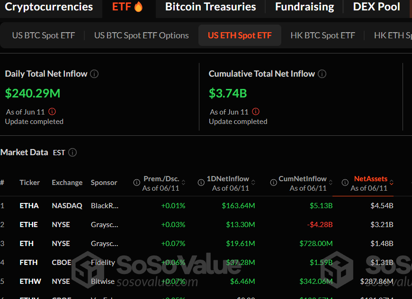This screenshot has height=299, width=412.
Task: Switch to the Cryptocurrencies tab
Action: click(x=49, y=7)
